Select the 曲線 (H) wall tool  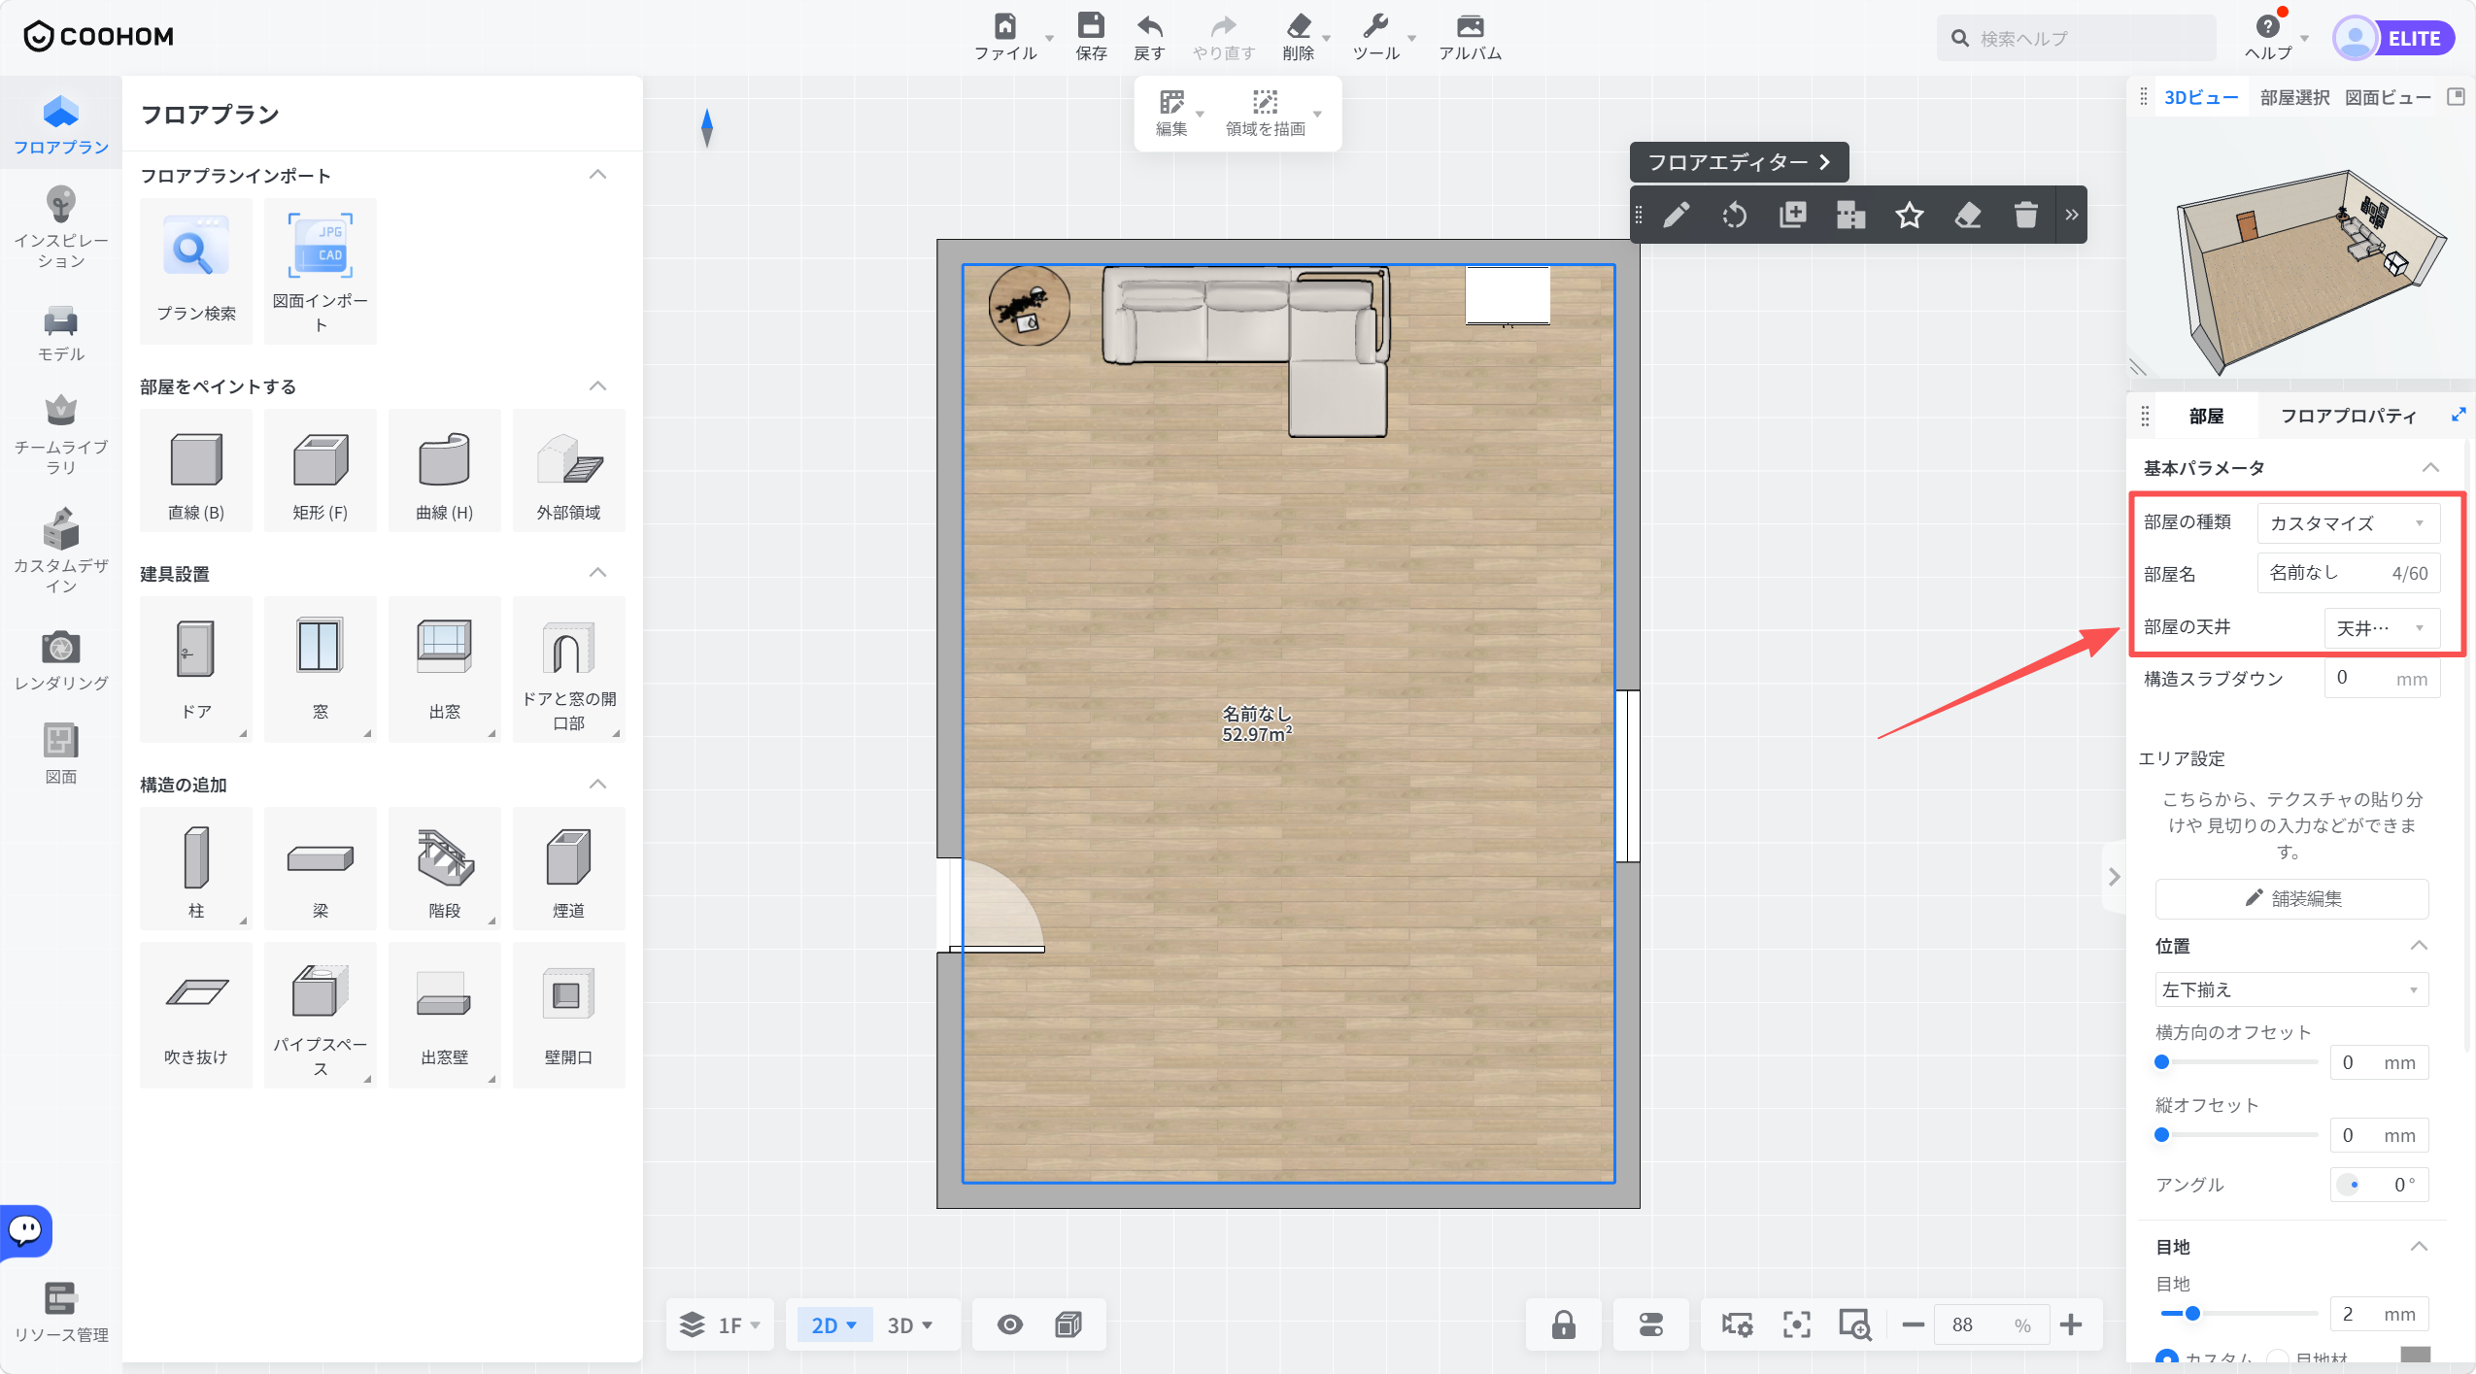(445, 471)
